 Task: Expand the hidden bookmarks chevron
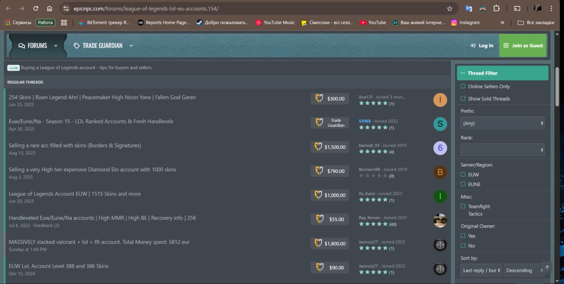(502, 22)
